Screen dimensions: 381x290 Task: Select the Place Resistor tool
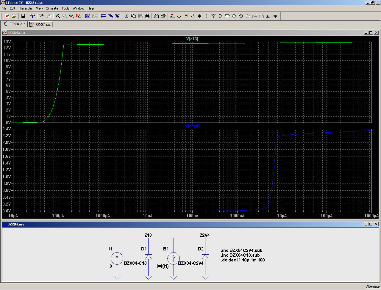click(x=193, y=16)
